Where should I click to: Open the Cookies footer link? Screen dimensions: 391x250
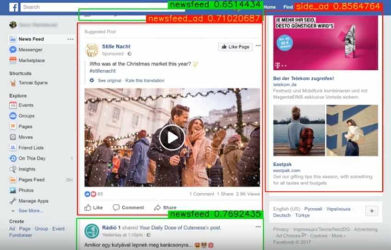319,236
